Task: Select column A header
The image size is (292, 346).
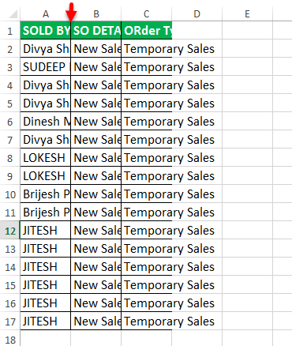Action: [46, 13]
